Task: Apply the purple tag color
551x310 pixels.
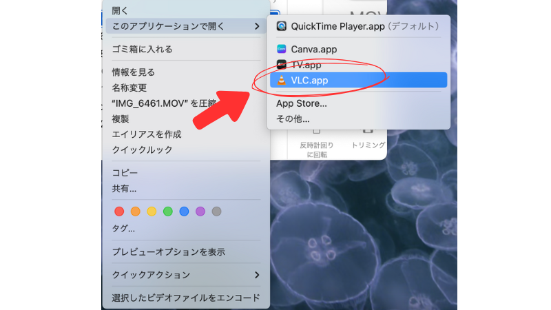Action: 200,211
